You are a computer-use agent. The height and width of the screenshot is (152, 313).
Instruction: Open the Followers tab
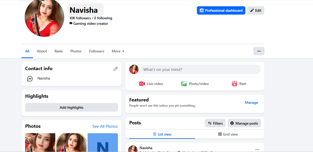(x=97, y=51)
